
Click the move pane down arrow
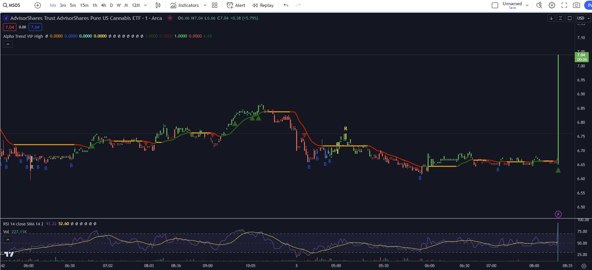tap(551, 18)
